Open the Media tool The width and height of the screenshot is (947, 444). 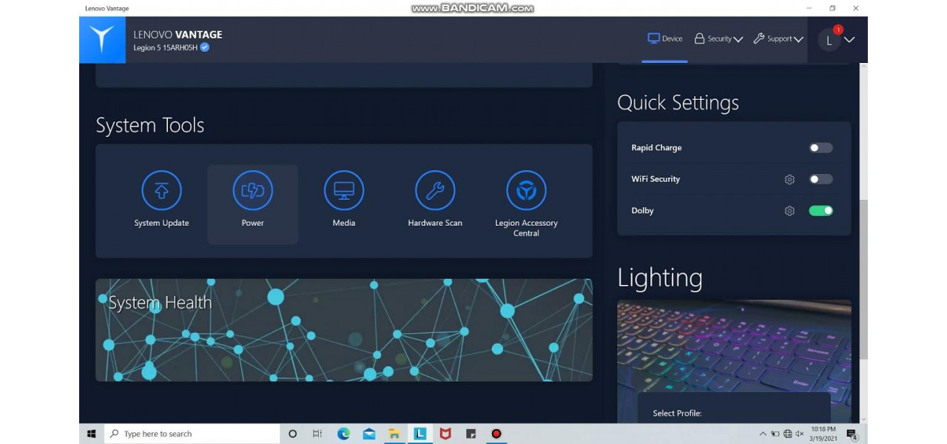coord(344,200)
